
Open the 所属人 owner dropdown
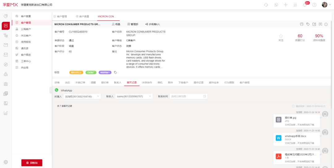82,96
